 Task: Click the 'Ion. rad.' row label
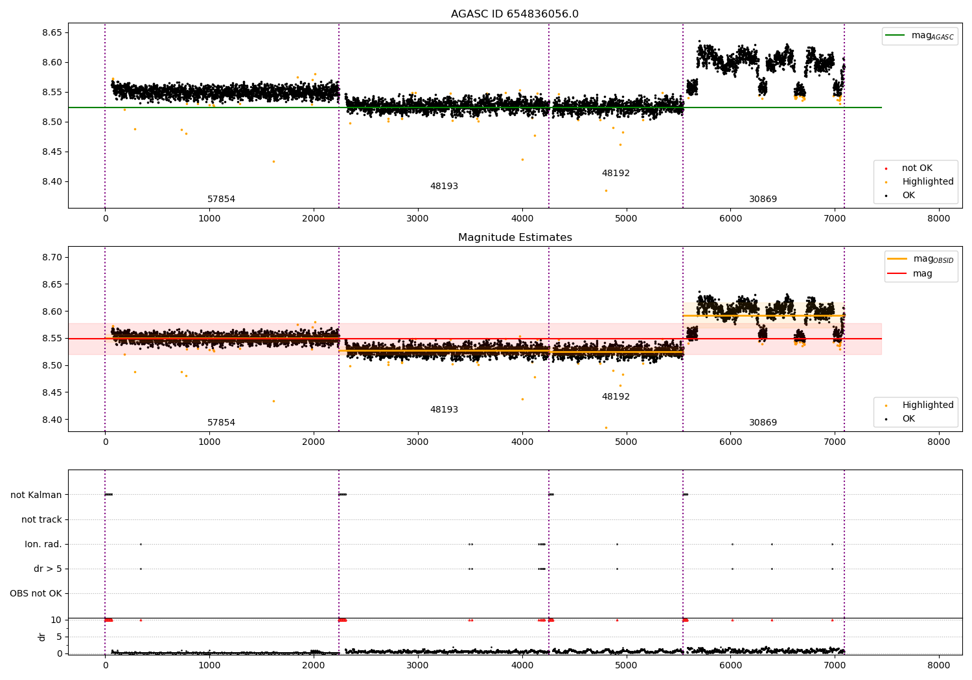pyautogui.click(x=43, y=545)
